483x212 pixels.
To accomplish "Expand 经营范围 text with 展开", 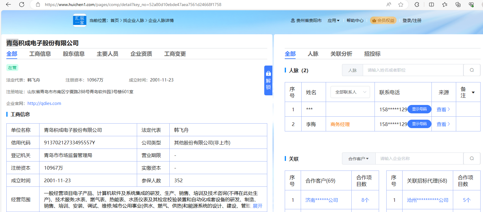I will pos(257,206).
